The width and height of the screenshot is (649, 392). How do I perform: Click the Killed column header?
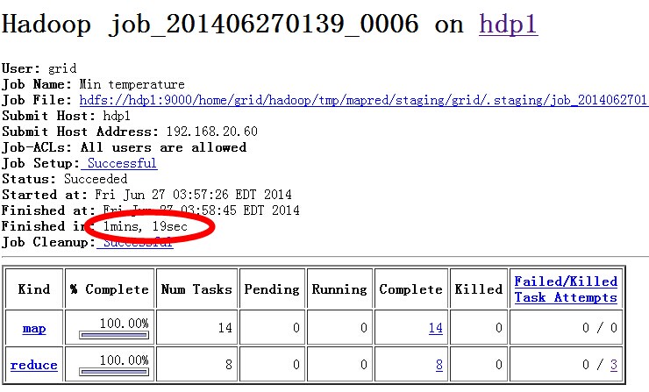[x=478, y=289]
